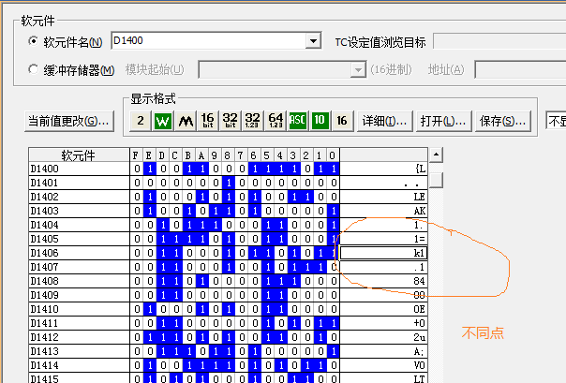The width and height of the screenshot is (566, 383).
Task: Expand the 模块起始 dropdown list
Action: click(357, 69)
